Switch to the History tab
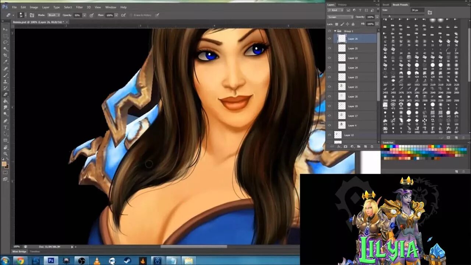Viewport: 471px width, 265px height. tap(342, 4)
